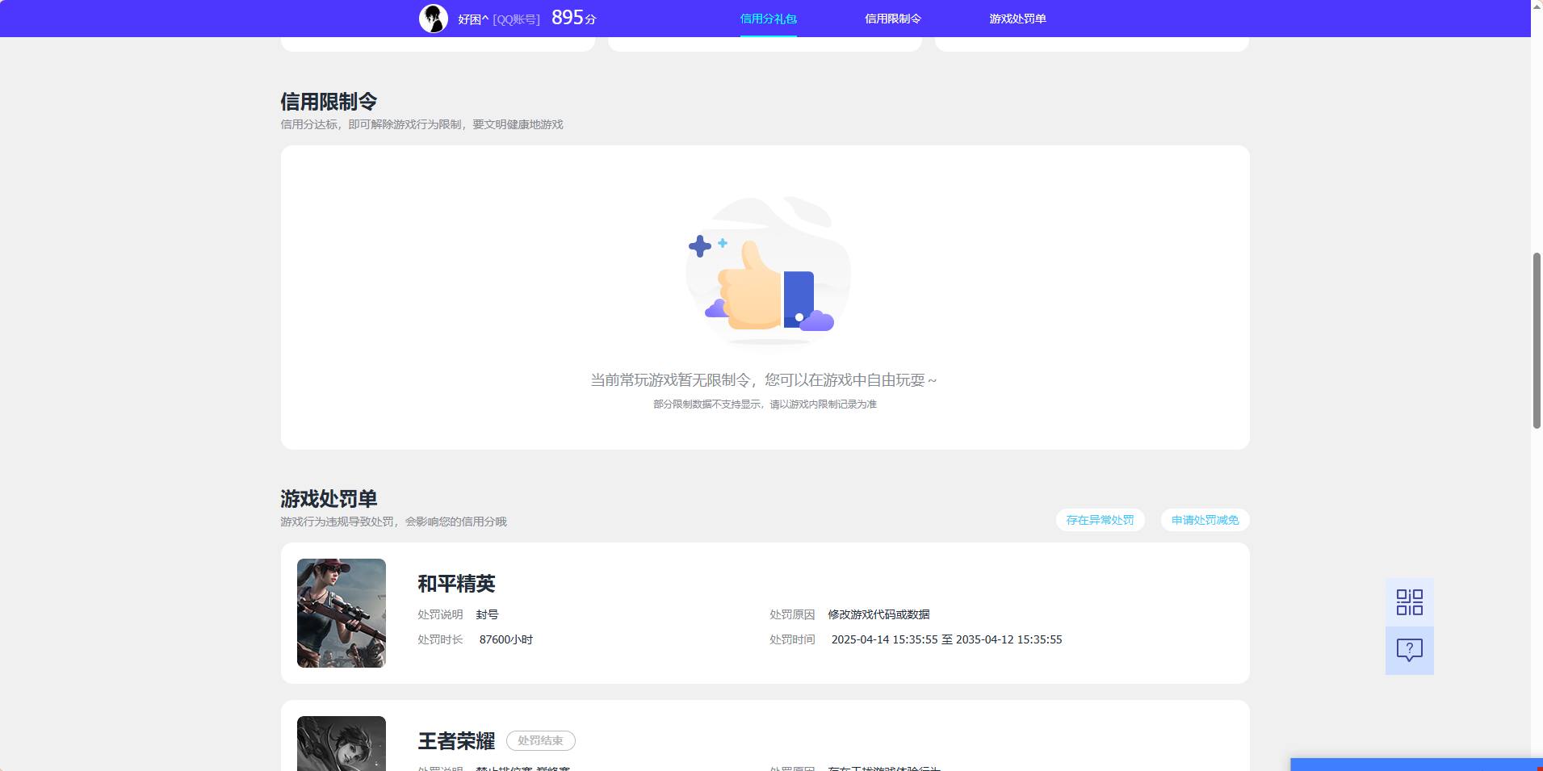
Task: Click the 87600小时 duration value
Action: (505, 639)
